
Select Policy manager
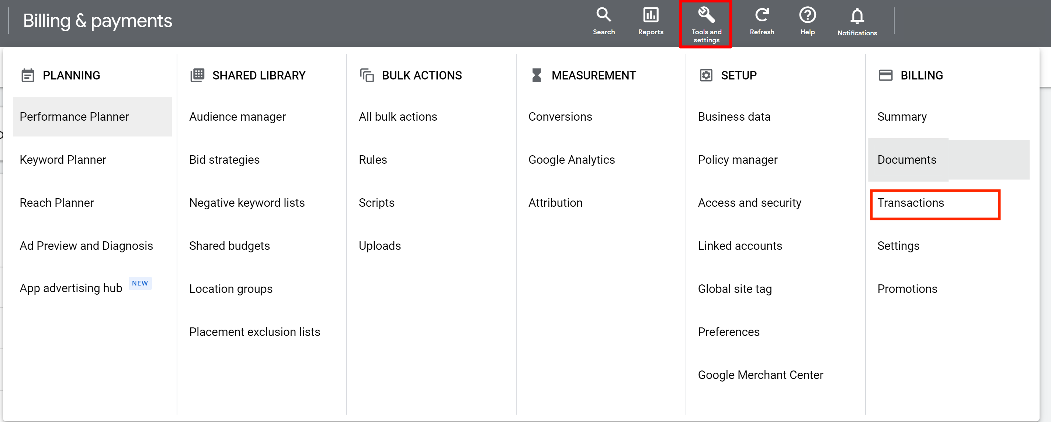[x=738, y=160]
